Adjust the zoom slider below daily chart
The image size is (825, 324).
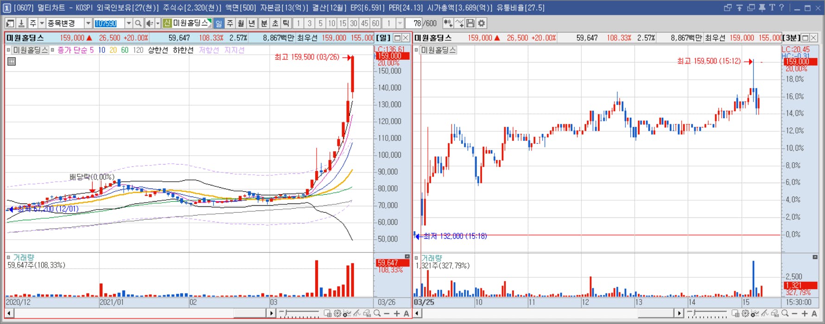click(299, 314)
